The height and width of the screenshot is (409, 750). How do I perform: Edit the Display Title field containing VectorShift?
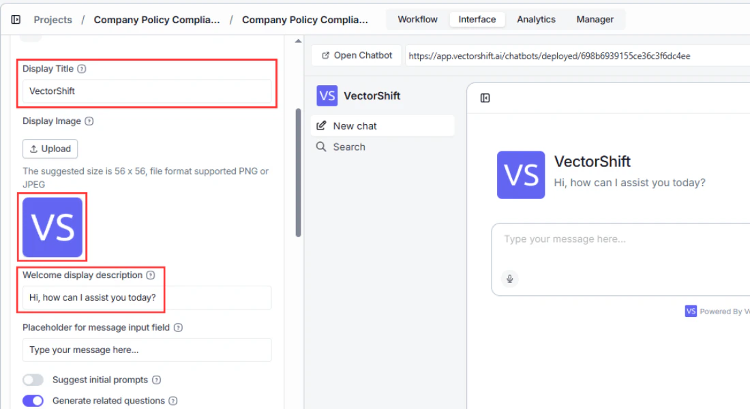point(147,91)
